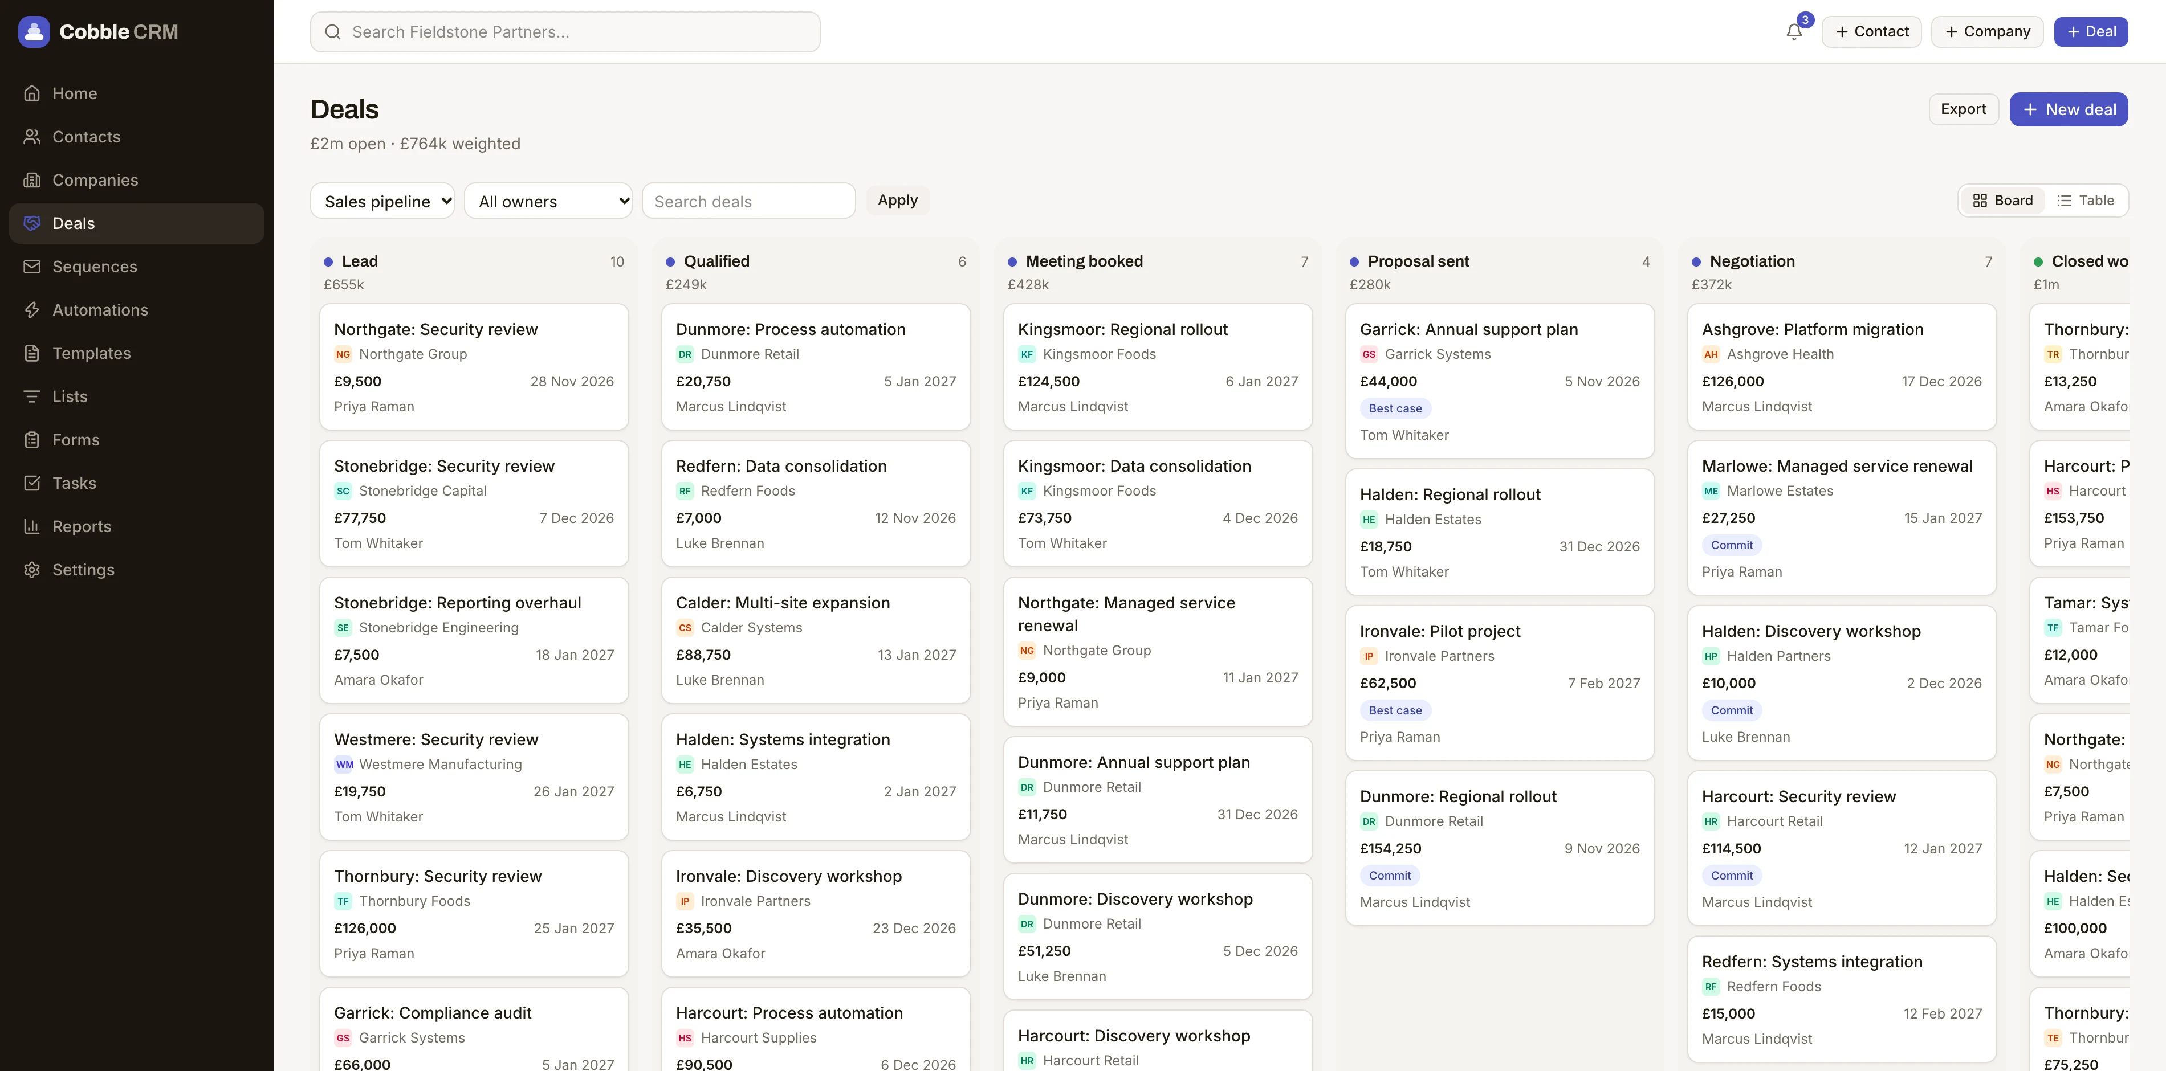Click the Apply filter button
The image size is (2166, 1071).
tap(897, 200)
